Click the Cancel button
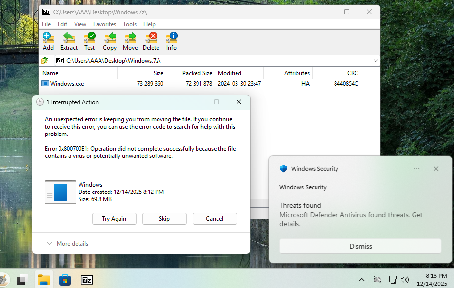454x288 pixels. coord(215,219)
